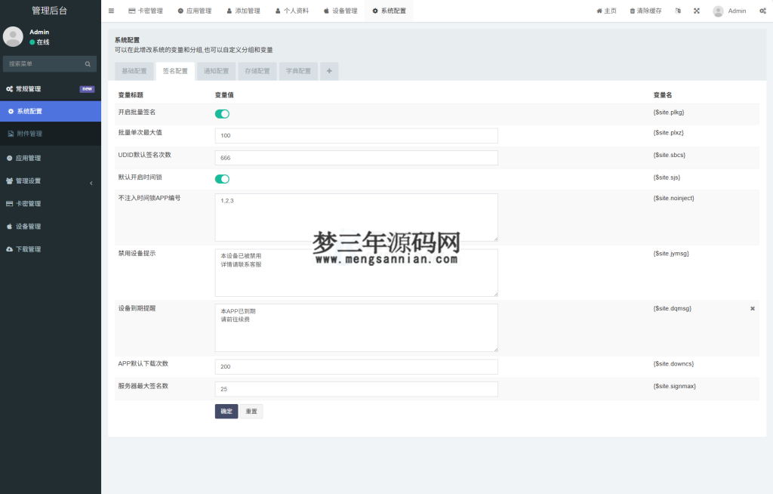Click the 清除缓存 trash icon
The image size is (773, 494).
[x=633, y=11]
